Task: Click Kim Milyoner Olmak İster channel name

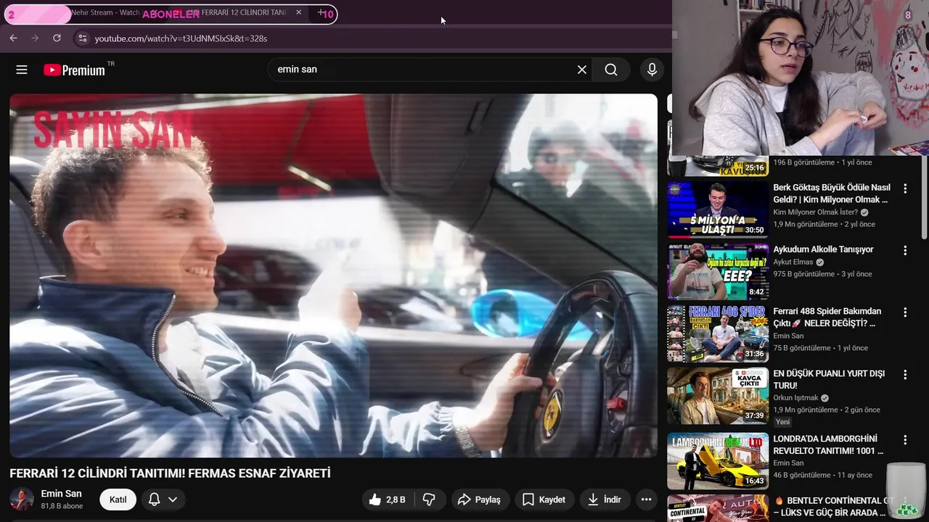Action: 815,212
